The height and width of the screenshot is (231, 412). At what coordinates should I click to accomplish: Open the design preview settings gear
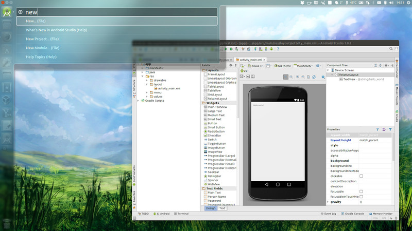(323, 76)
